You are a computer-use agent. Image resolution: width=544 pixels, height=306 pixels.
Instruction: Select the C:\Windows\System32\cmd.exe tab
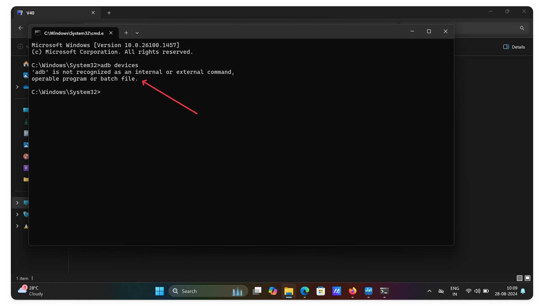[74, 33]
